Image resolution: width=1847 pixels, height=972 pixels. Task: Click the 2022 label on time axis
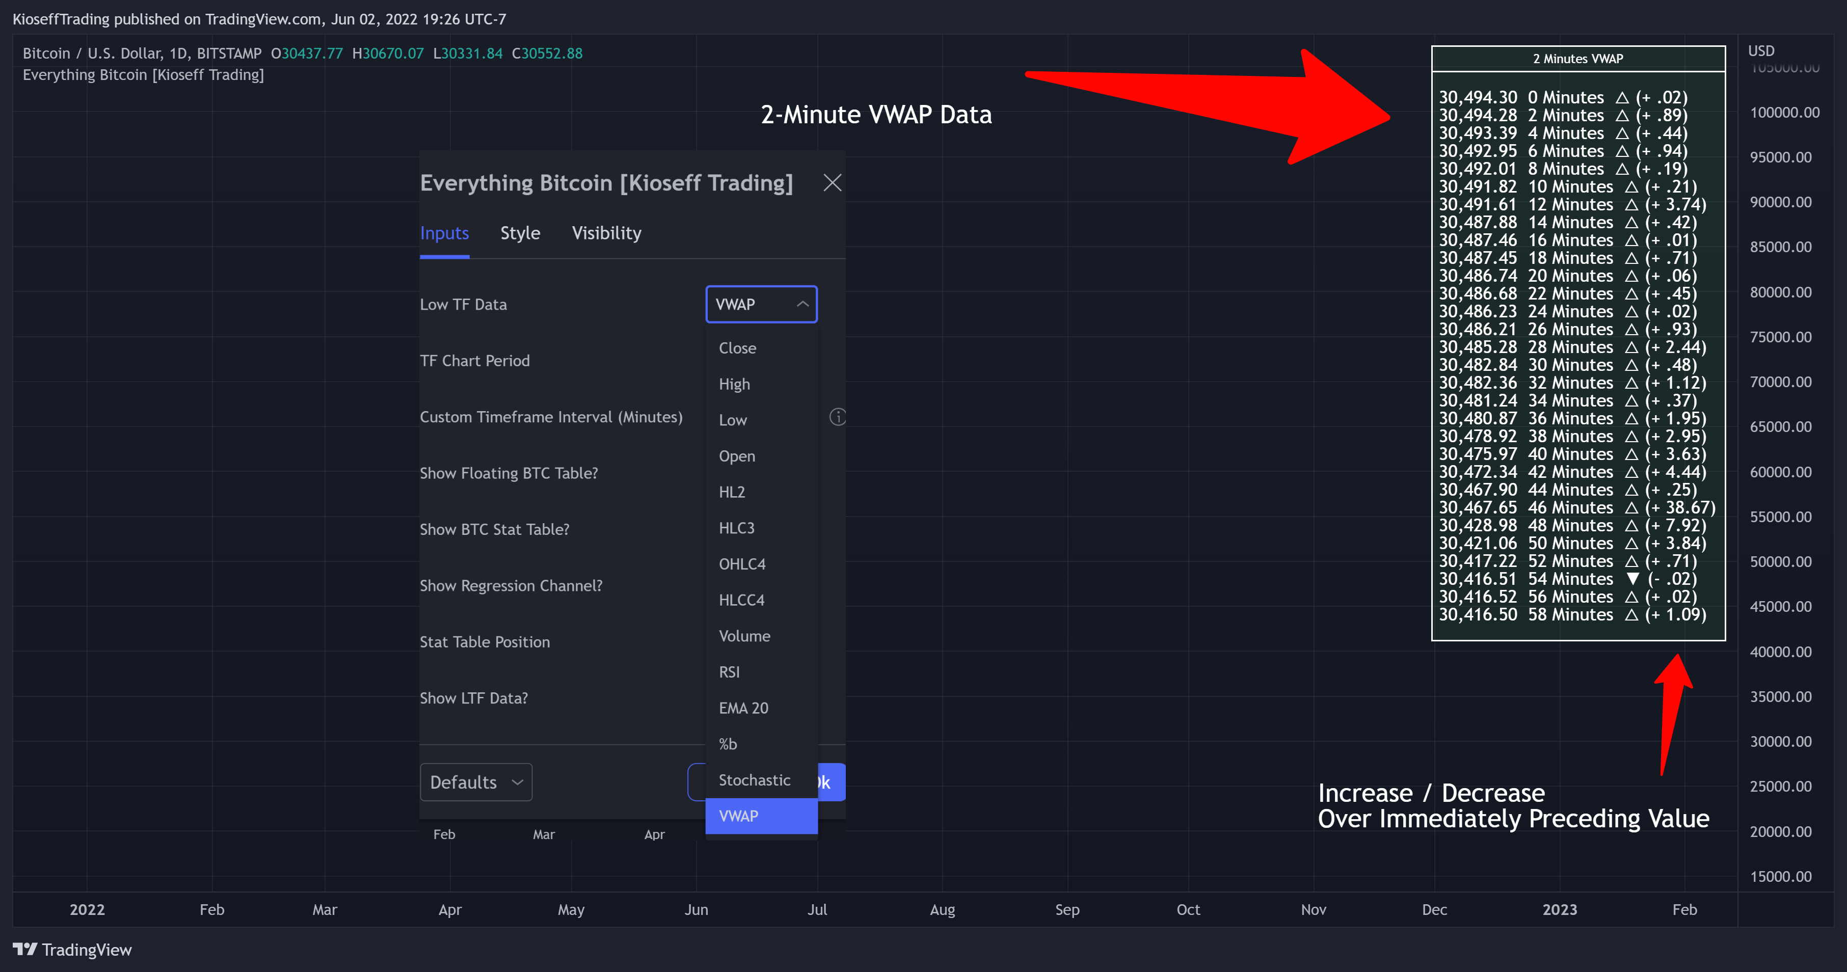tap(88, 909)
